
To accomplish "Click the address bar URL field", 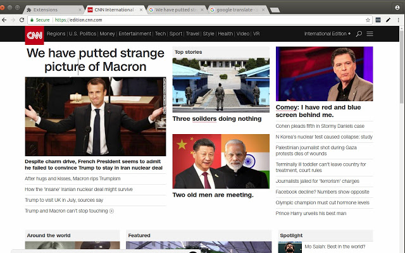I will (x=190, y=20).
